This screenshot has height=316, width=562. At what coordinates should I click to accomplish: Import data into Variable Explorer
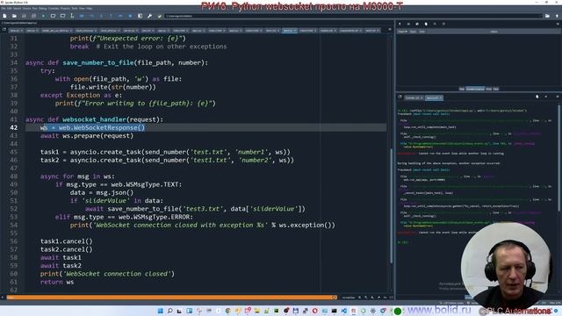pyautogui.click(x=400, y=24)
